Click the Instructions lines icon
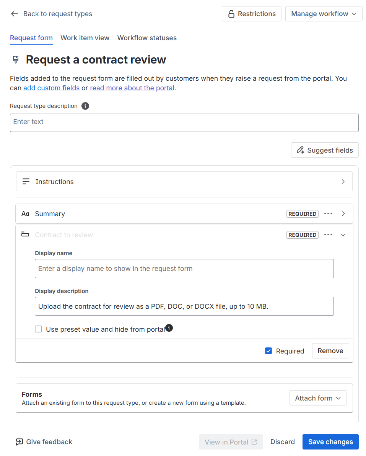The width and height of the screenshot is (366, 456). tap(26, 181)
